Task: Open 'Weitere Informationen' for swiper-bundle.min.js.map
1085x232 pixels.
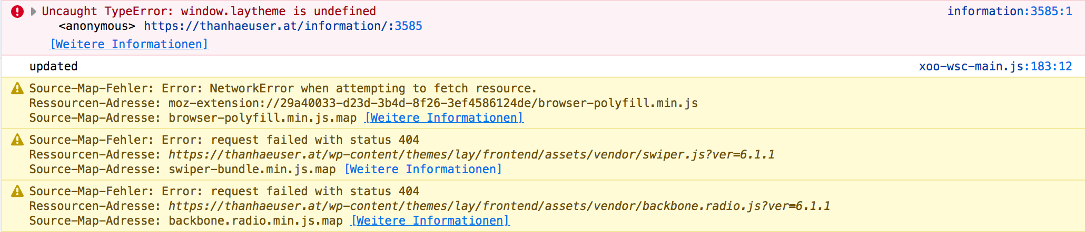Action: (x=423, y=169)
